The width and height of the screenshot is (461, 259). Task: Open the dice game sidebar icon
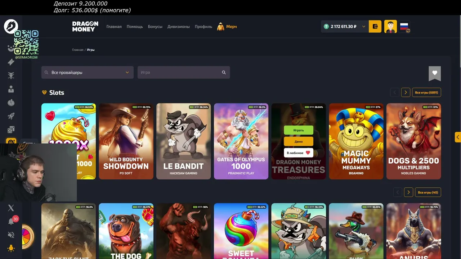(11, 129)
